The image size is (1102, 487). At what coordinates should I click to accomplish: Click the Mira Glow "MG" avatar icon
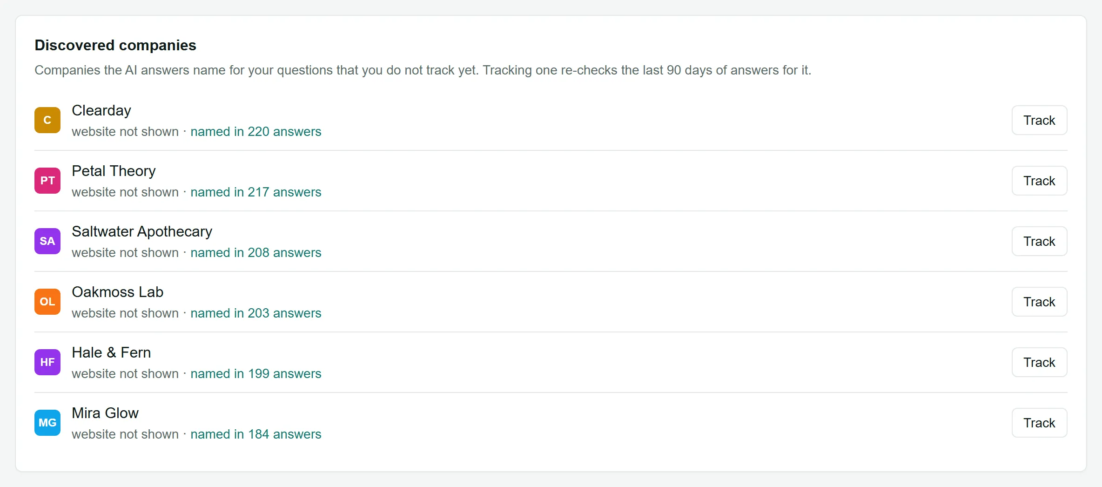(x=47, y=423)
